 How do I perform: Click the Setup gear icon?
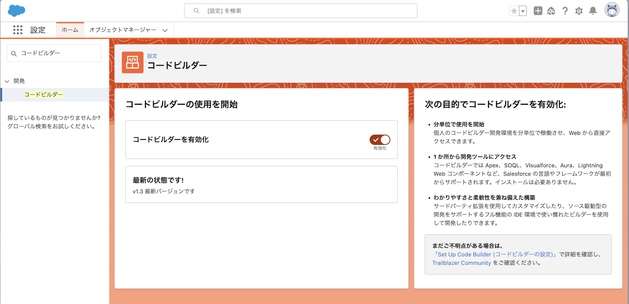click(x=579, y=11)
